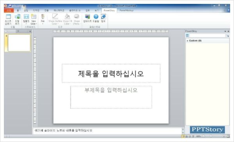
Task: Click the PowerPoint application icon in title bar
Action: pyautogui.click(x=6, y=6)
